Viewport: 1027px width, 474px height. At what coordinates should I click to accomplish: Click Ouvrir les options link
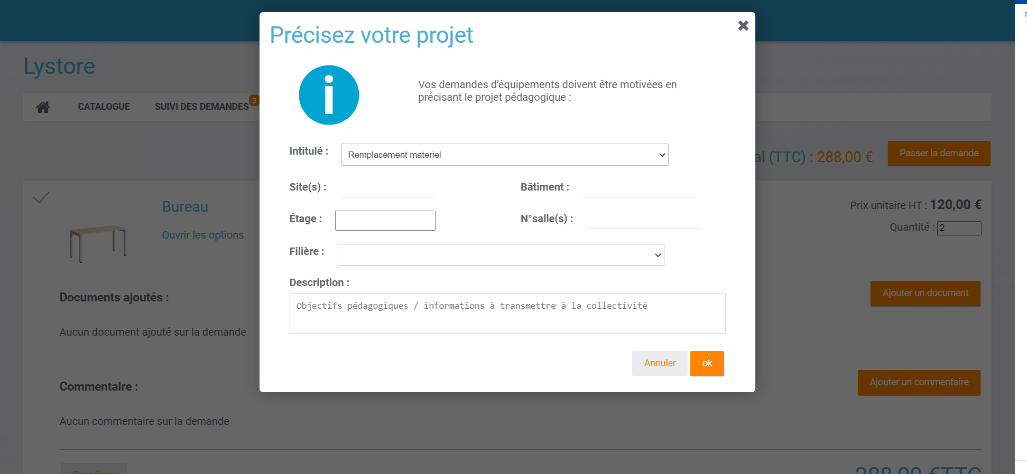[x=202, y=235]
